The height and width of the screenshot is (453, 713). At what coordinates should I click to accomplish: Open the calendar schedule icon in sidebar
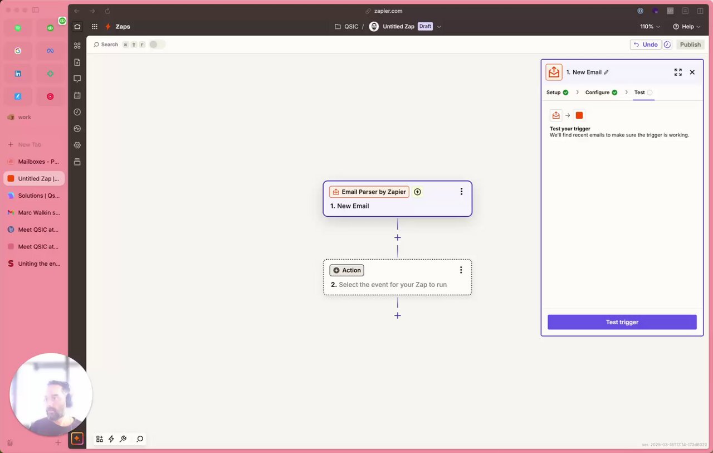77,95
